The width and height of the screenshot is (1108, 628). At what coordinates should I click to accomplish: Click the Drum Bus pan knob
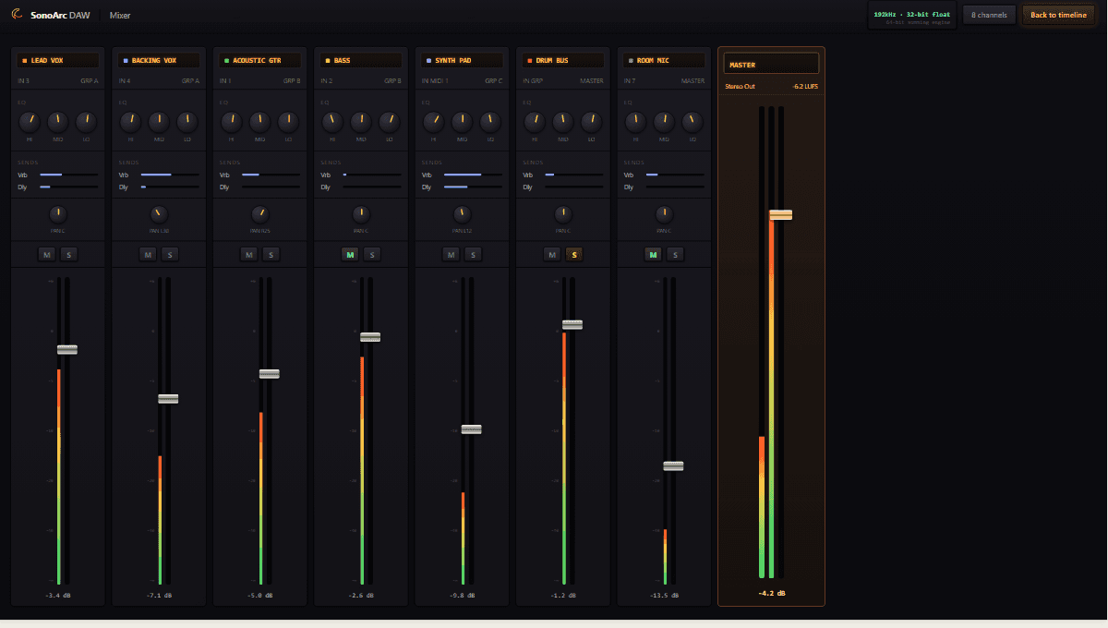click(563, 214)
